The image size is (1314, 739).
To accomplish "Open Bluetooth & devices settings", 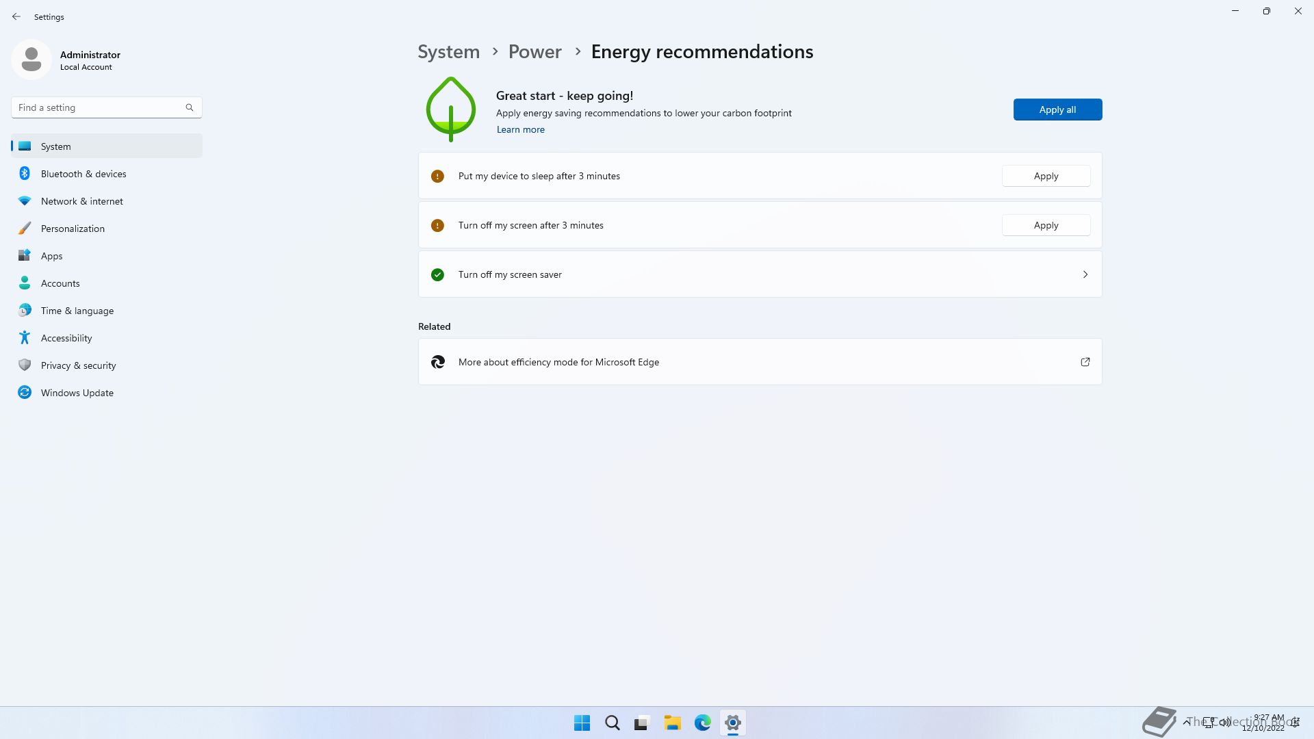I will 83,174.
